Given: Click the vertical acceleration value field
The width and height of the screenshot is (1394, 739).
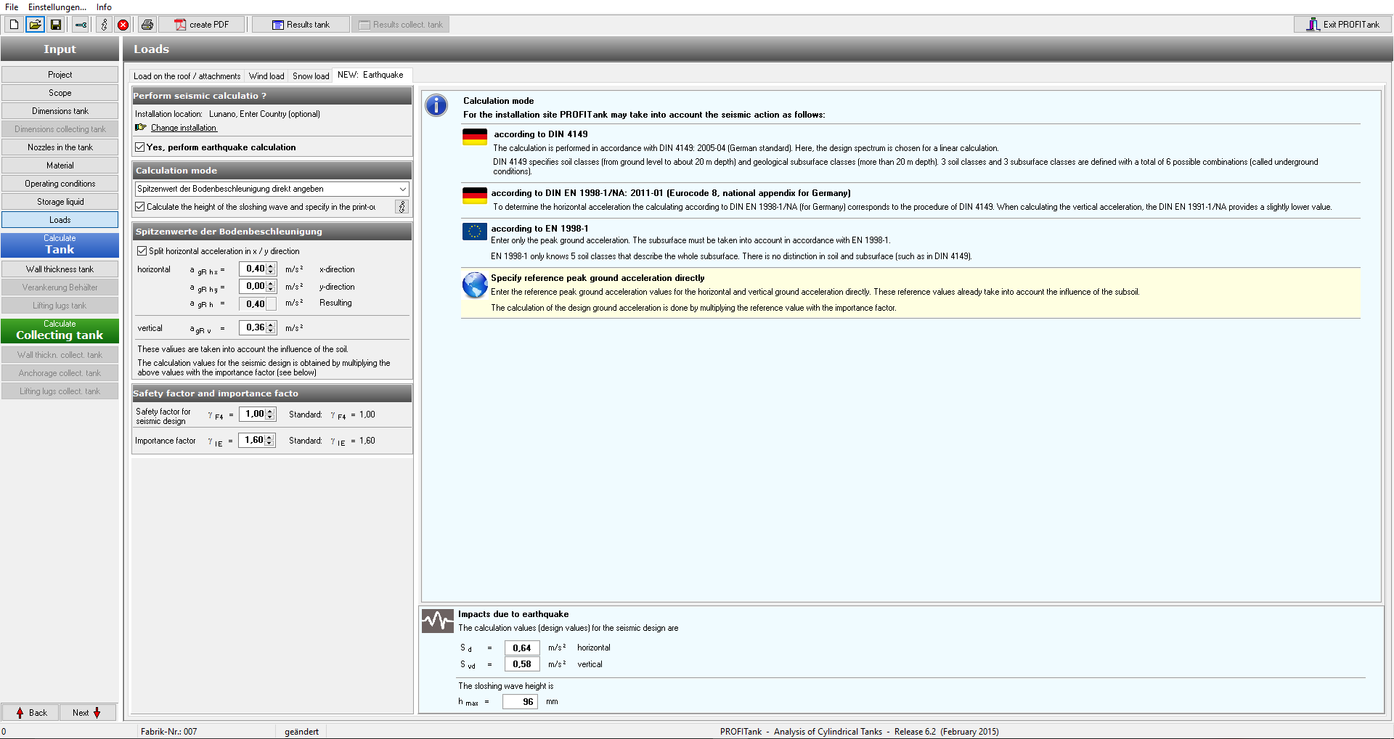Looking at the screenshot, I should point(254,328).
